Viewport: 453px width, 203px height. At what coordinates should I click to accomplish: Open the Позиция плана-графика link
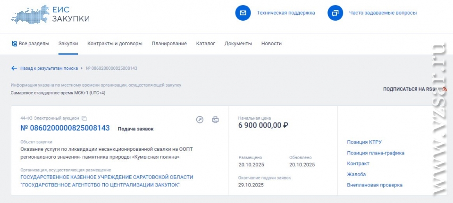(376, 153)
